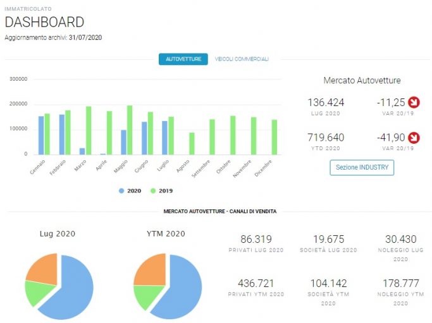Open the Veicoli Commerciali tab

pos(242,59)
